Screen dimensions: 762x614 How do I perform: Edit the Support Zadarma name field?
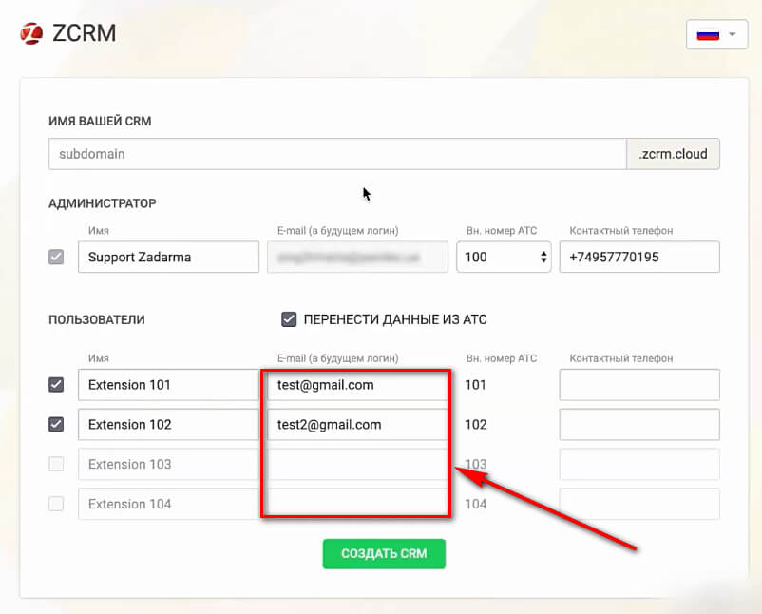click(168, 257)
